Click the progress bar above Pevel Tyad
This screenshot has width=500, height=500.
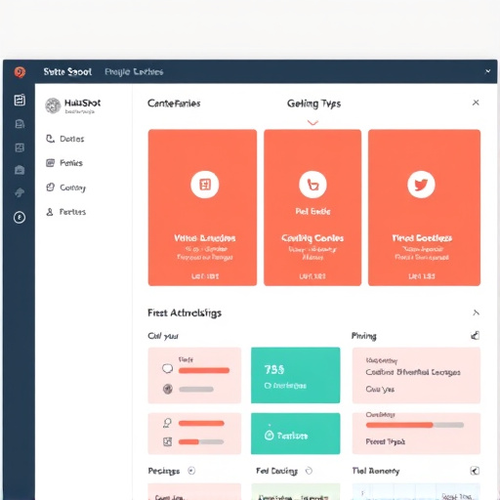coord(415,425)
